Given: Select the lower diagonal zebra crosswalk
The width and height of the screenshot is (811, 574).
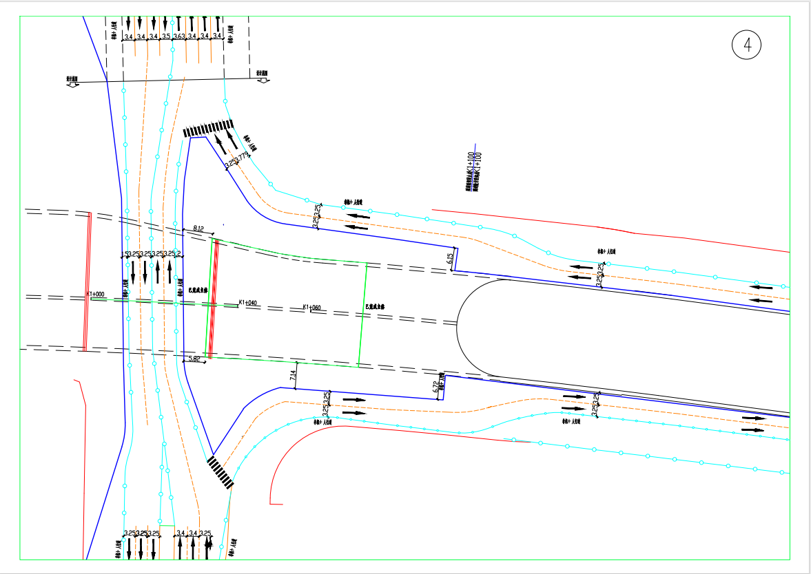Looking at the screenshot, I should pyautogui.click(x=220, y=472).
